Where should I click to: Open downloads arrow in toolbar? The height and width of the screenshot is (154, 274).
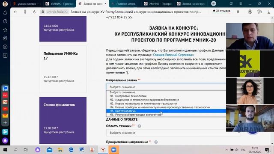(269, 12)
